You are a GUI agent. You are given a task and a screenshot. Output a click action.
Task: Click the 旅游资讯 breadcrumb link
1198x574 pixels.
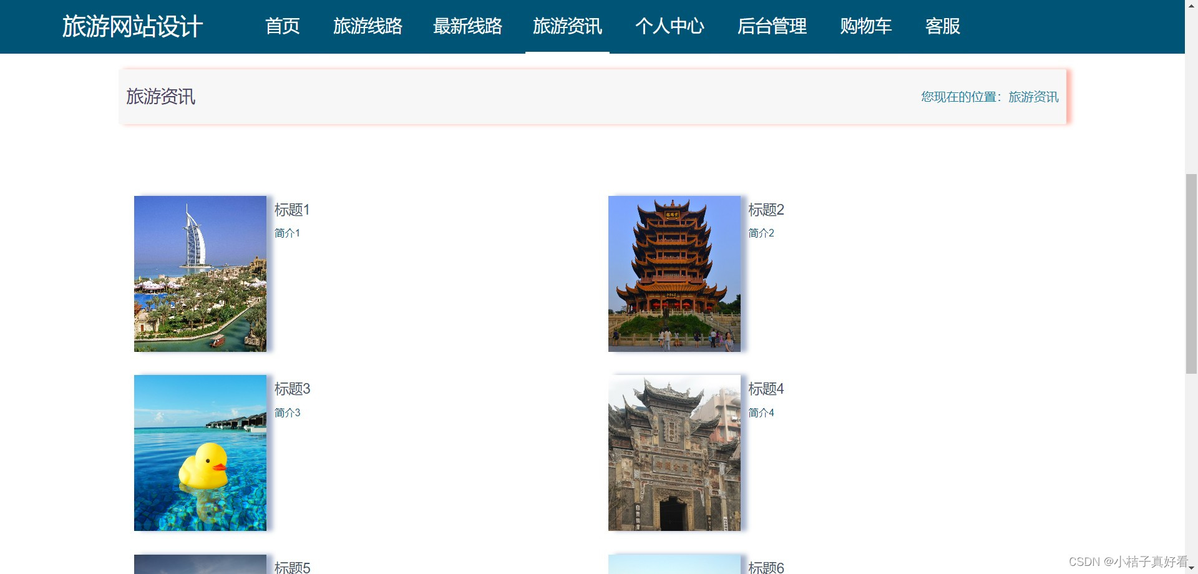1033,97
